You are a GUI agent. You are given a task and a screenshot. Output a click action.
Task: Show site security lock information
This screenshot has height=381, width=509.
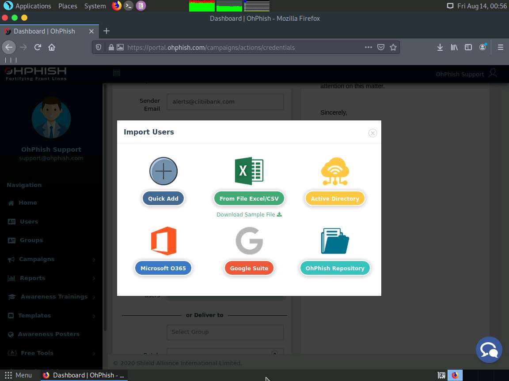pos(111,47)
